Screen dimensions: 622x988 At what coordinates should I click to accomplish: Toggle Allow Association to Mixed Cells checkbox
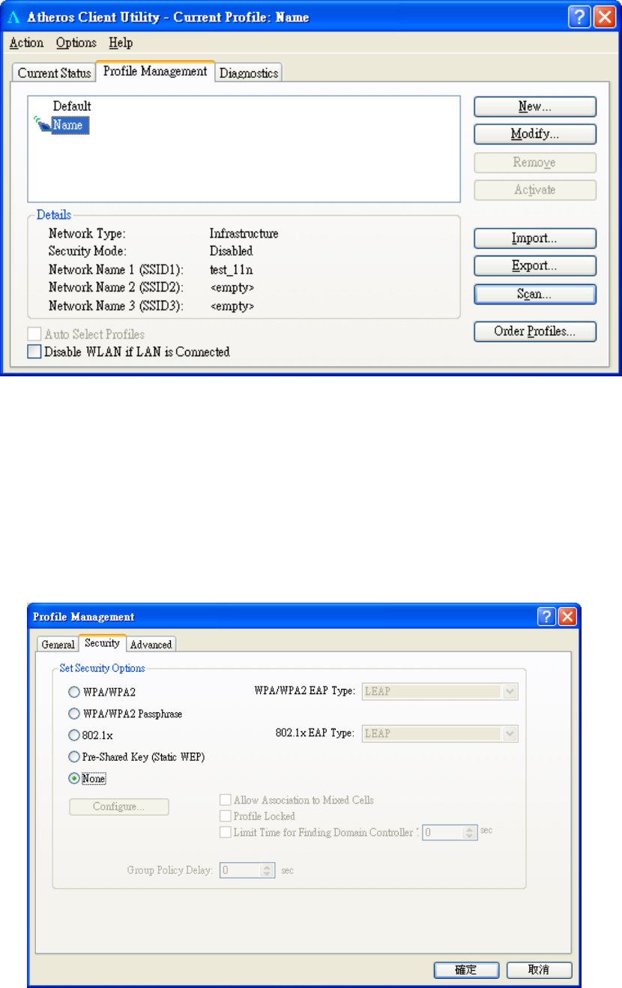click(225, 800)
